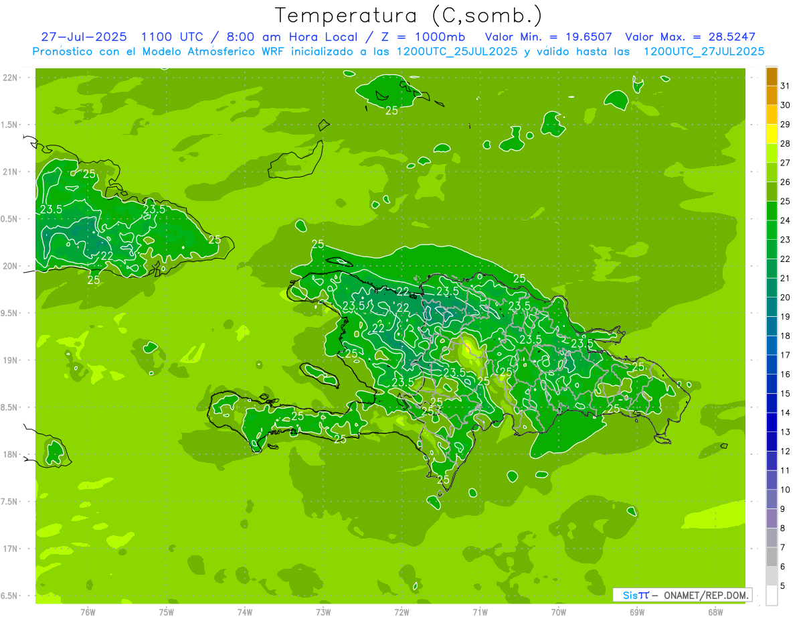Pick the legend band between 28 and 29
Image resolution: width=803 pixels, height=621 pixels.
point(772,134)
